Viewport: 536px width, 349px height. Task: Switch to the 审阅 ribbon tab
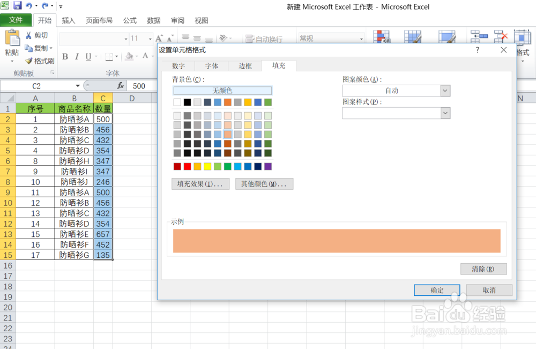pyautogui.click(x=178, y=20)
